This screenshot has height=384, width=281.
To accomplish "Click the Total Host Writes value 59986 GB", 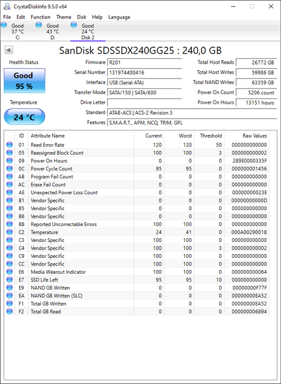I will [256, 72].
